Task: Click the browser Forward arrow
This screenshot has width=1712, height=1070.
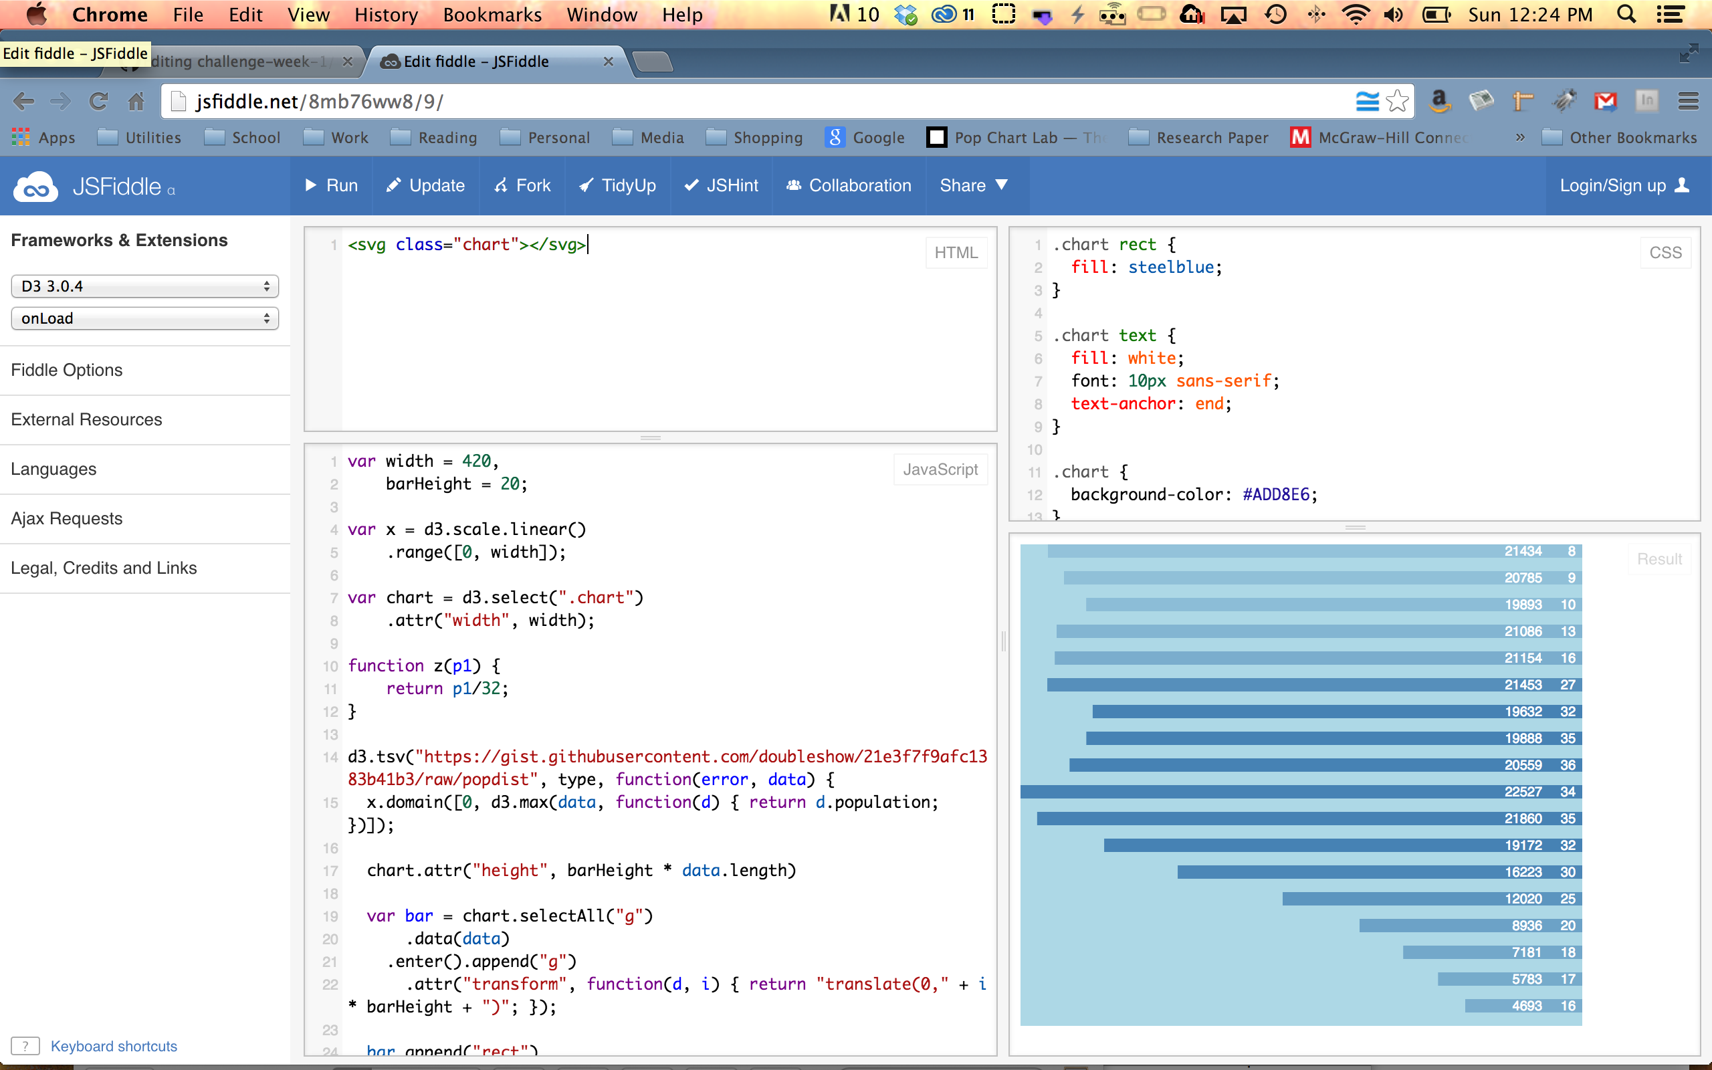Action: [61, 102]
